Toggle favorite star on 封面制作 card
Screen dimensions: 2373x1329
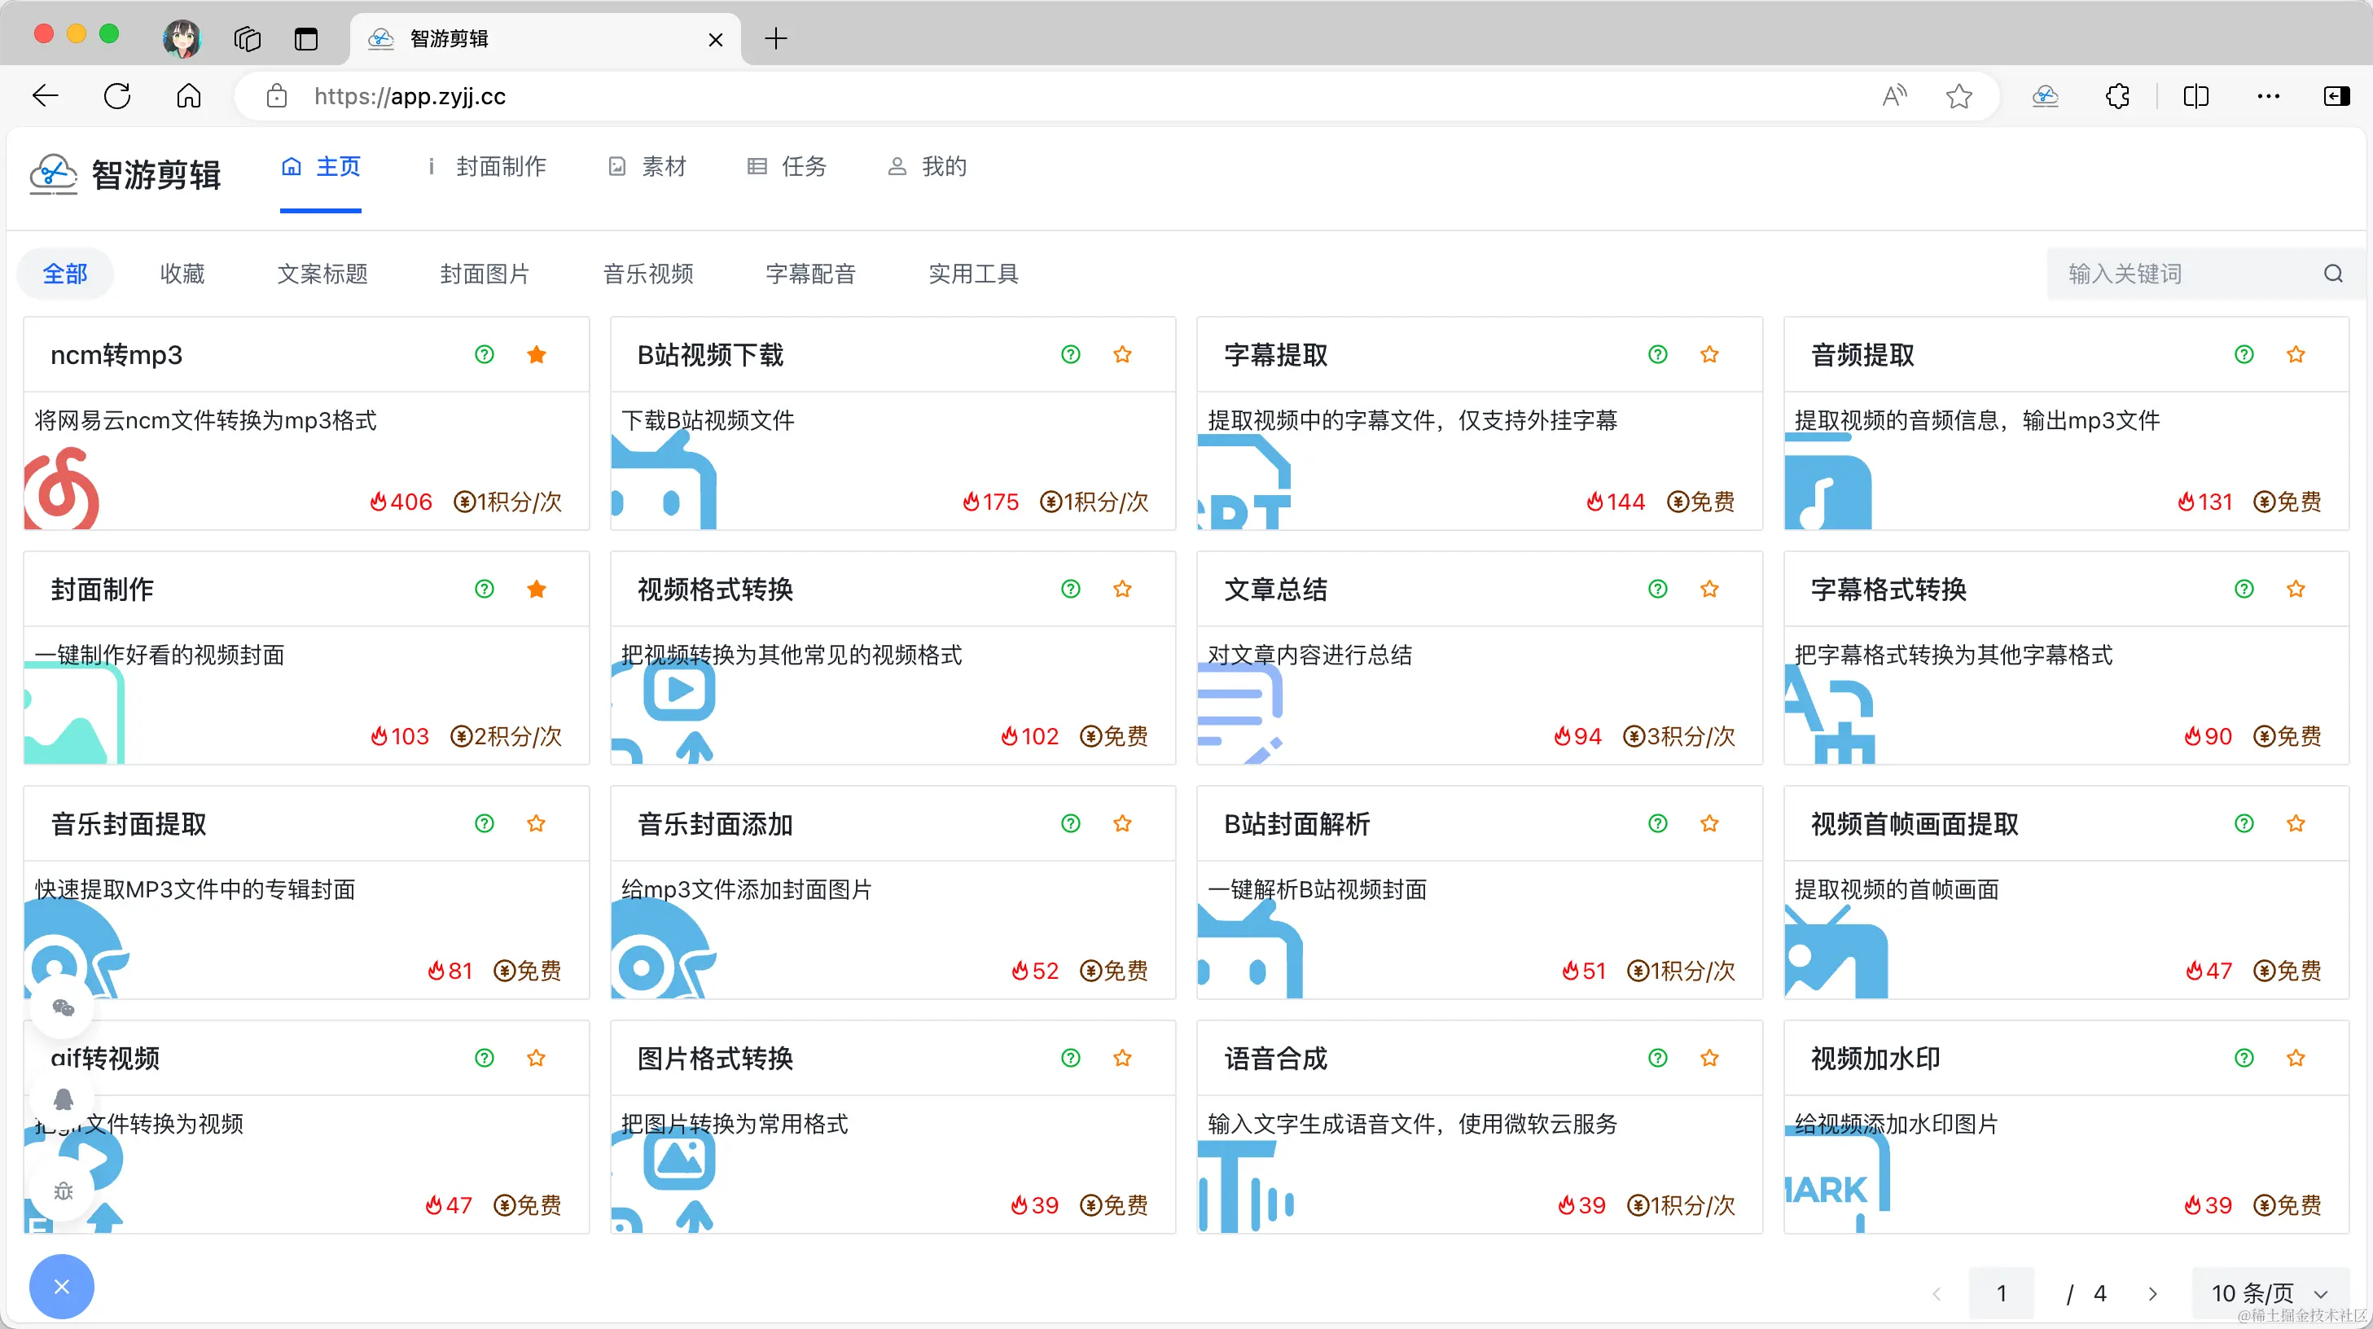click(x=536, y=590)
